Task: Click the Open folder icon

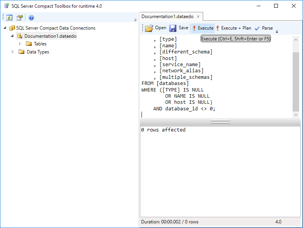Action: (149, 28)
